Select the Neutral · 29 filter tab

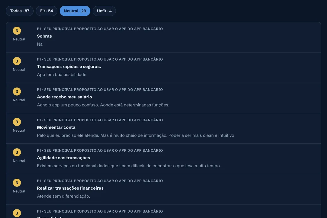(75, 11)
